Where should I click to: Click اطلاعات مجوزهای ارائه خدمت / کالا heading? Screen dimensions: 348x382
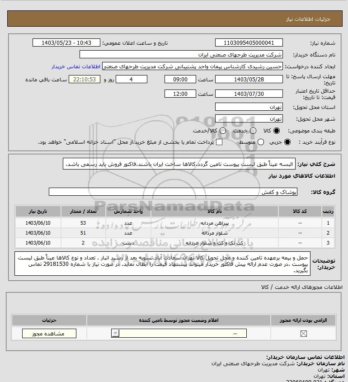pos(301,287)
